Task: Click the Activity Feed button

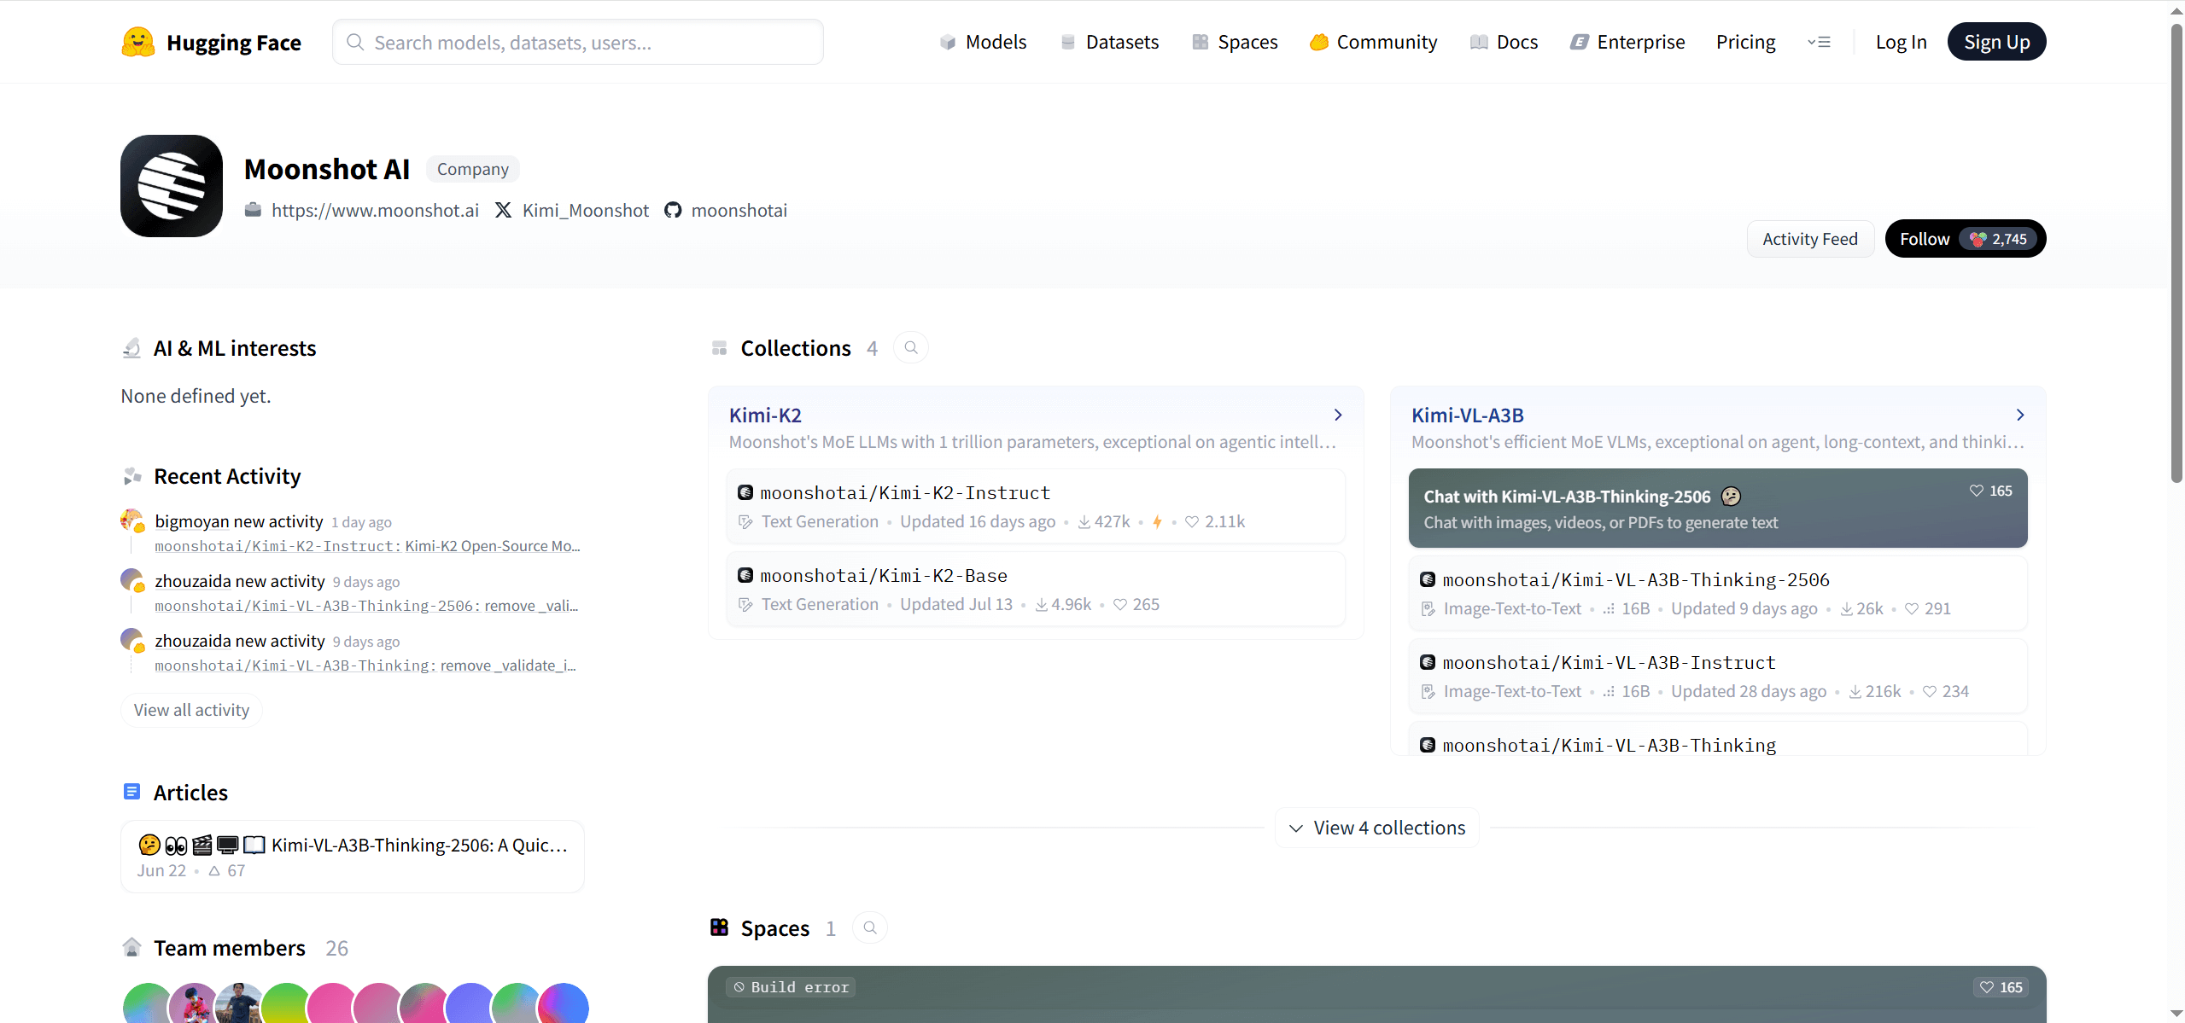Action: [1809, 239]
